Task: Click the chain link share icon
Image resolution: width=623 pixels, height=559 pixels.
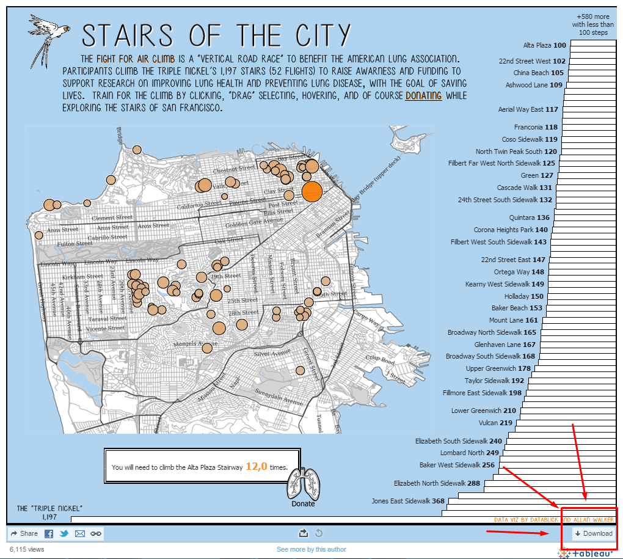Action: pyautogui.click(x=96, y=533)
